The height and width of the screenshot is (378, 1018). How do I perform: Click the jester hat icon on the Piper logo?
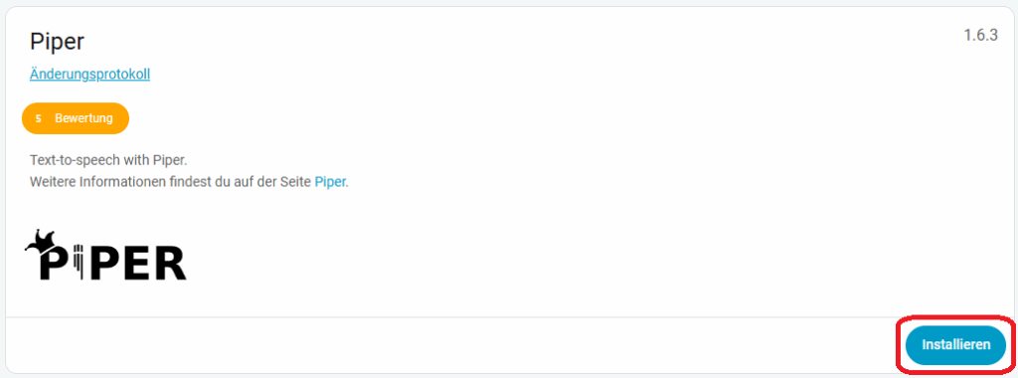tap(40, 241)
